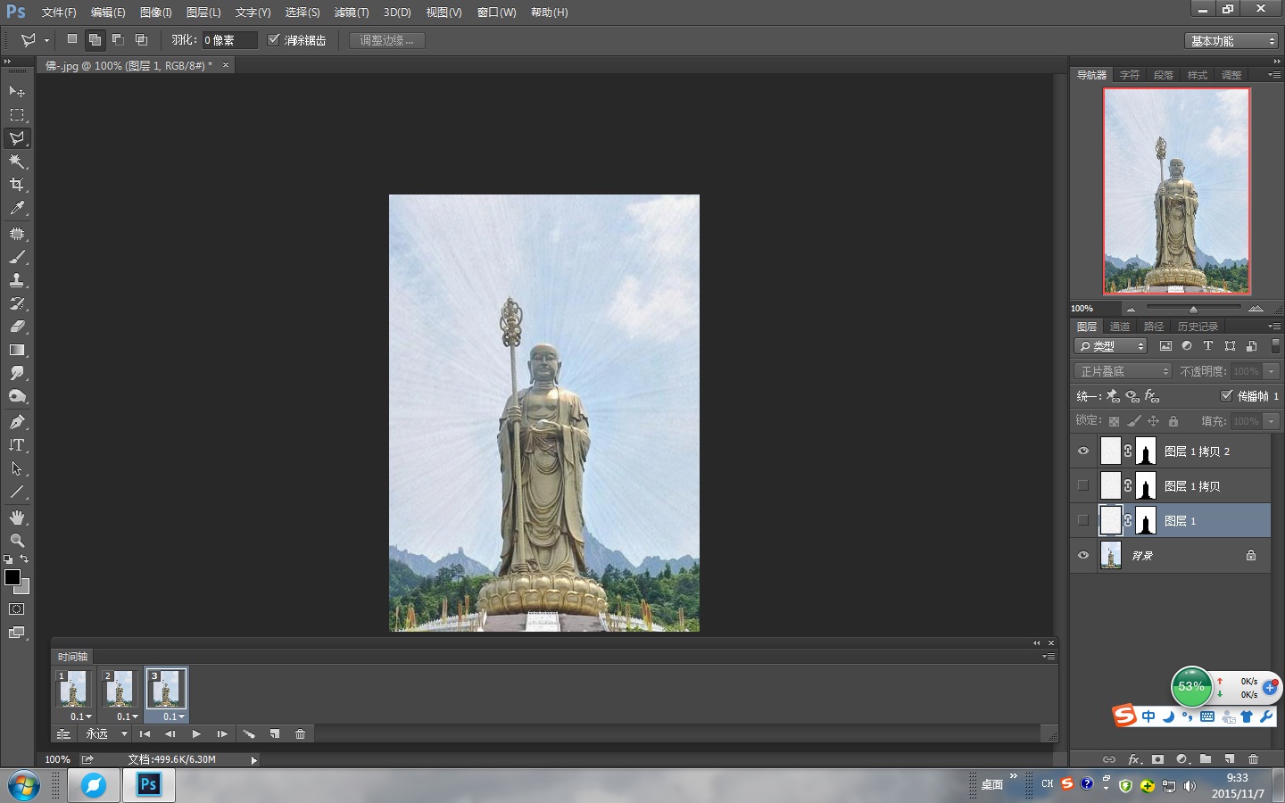The height and width of the screenshot is (803, 1285).
Task: Open the Layers panel flyout menu
Action: point(1273,327)
